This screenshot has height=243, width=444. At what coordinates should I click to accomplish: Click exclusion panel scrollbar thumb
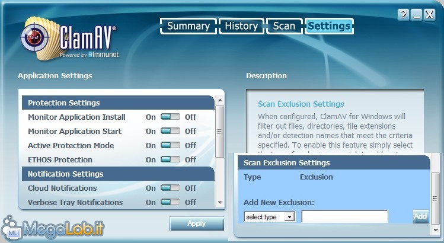(436, 199)
